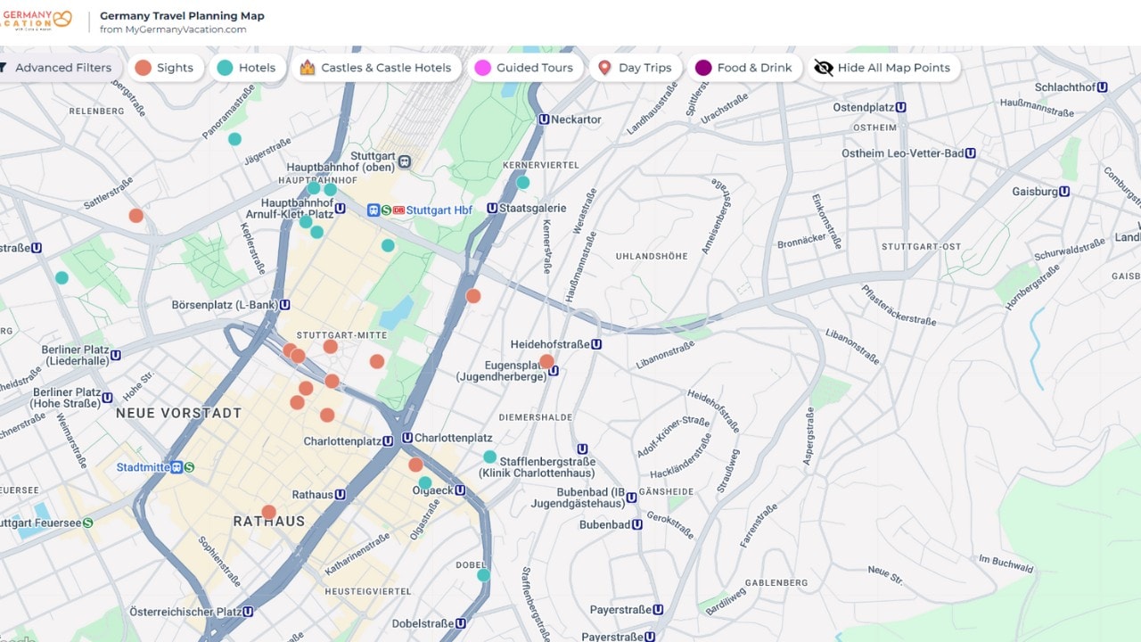Viewport: 1141px width, 642px height.
Task: Select the Guided Tours filter
Action: [524, 68]
